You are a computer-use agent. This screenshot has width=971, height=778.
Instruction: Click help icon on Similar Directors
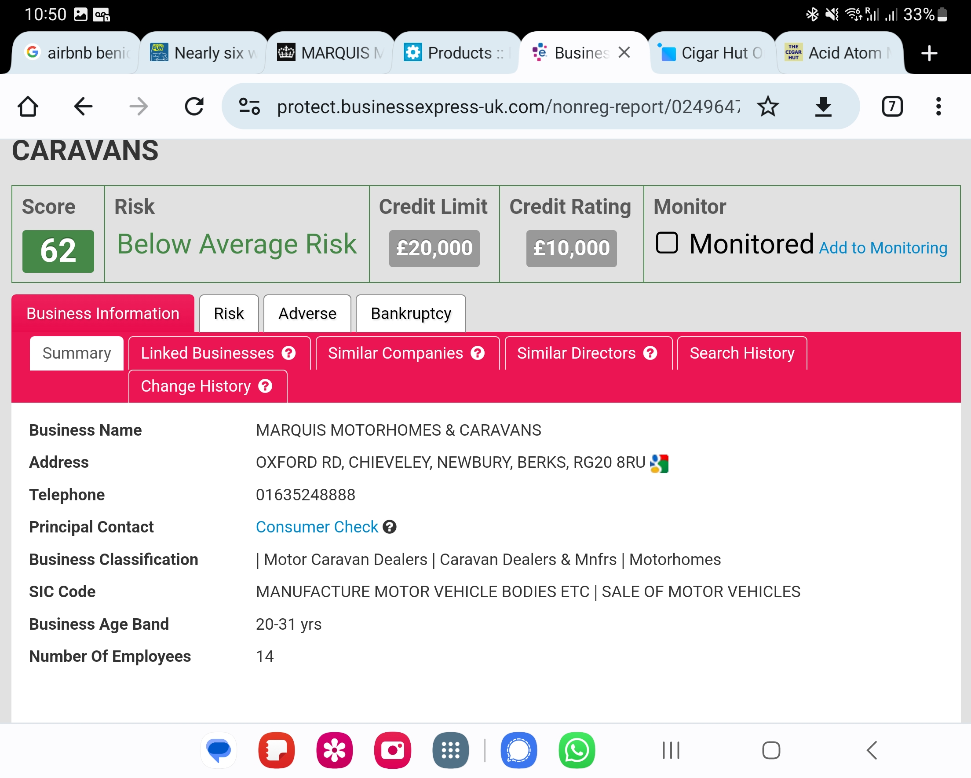coord(650,353)
